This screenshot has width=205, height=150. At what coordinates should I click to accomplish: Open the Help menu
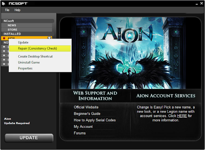(x=17, y=10)
